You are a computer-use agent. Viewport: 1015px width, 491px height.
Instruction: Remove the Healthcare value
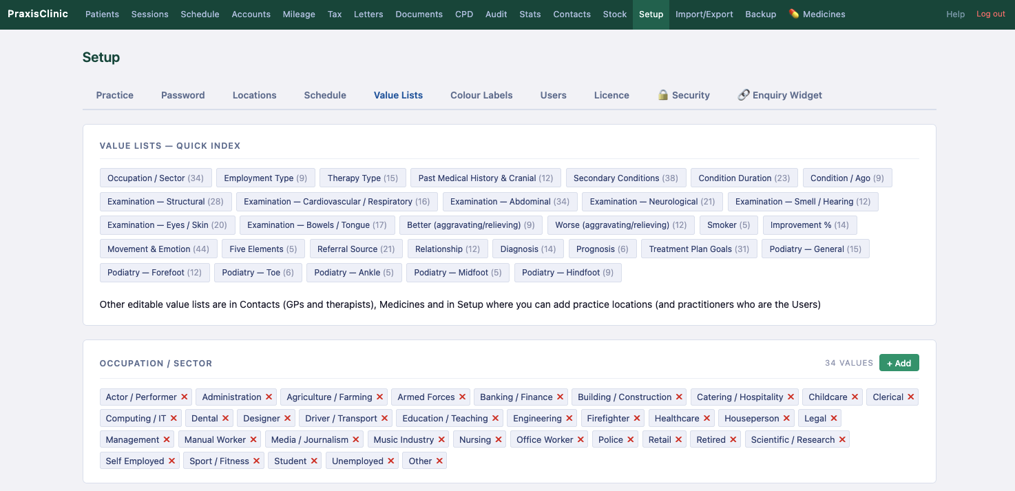[x=707, y=419]
